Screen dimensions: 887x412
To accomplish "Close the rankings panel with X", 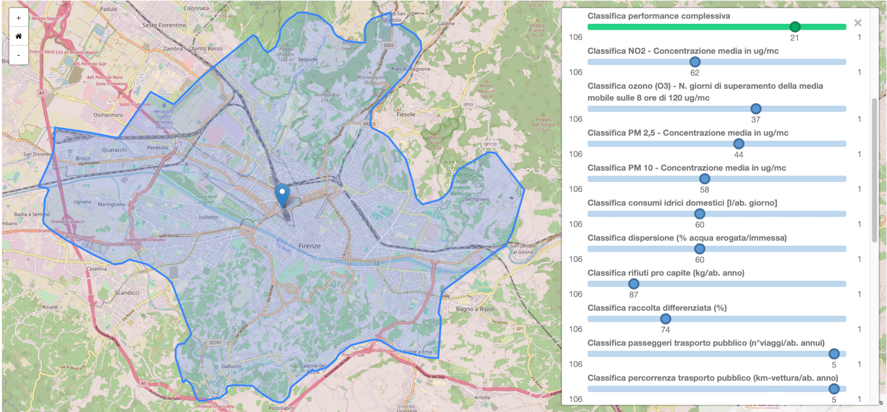I will tap(858, 23).
